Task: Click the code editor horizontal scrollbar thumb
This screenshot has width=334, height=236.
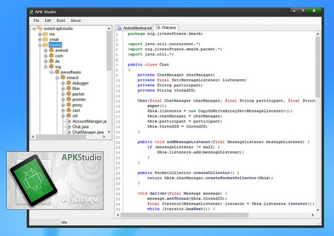Action: 185,215
